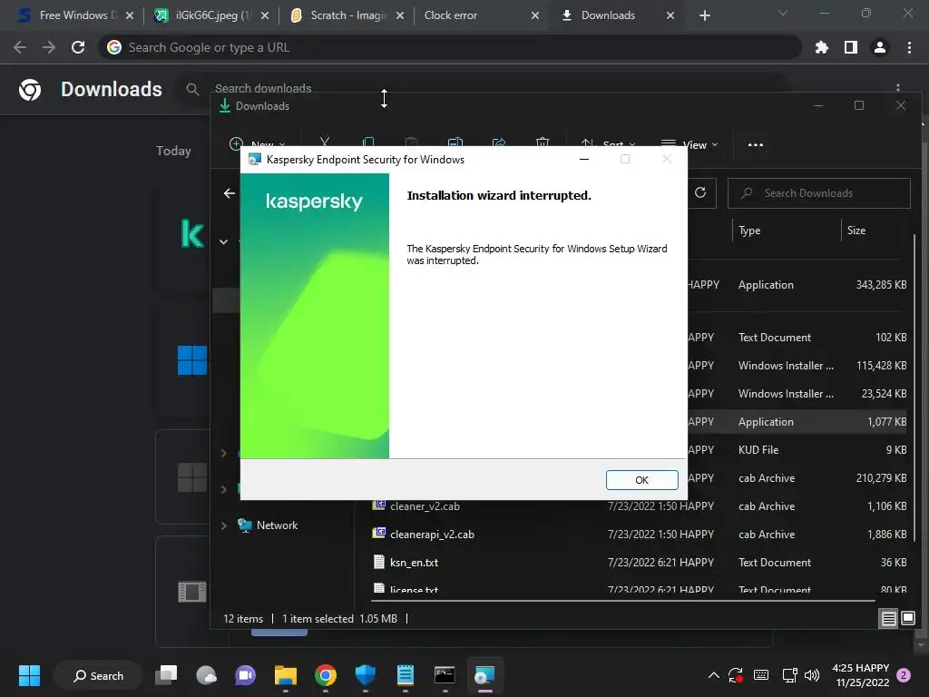Open the taskbar Search box
929x697 pixels.
click(98, 675)
